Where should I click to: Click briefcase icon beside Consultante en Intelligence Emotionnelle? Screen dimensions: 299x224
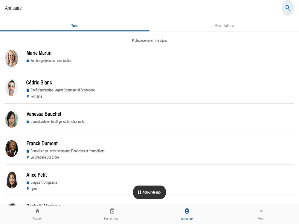pyautogui.click(x=28, y=122)
